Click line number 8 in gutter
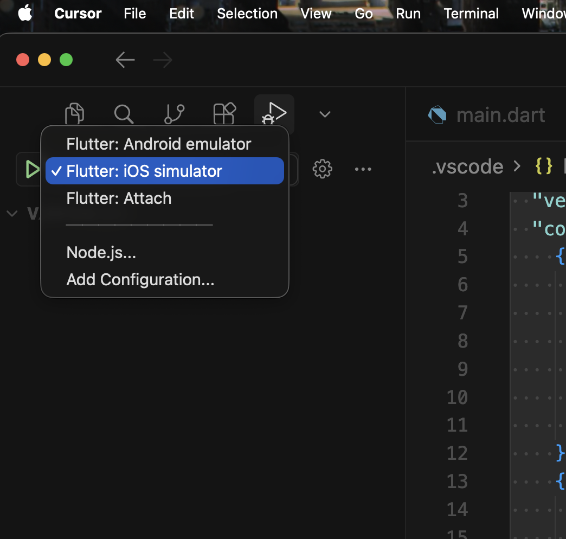Image resolution: width=566 pixels, height=539 pixels. click(463, 341)
